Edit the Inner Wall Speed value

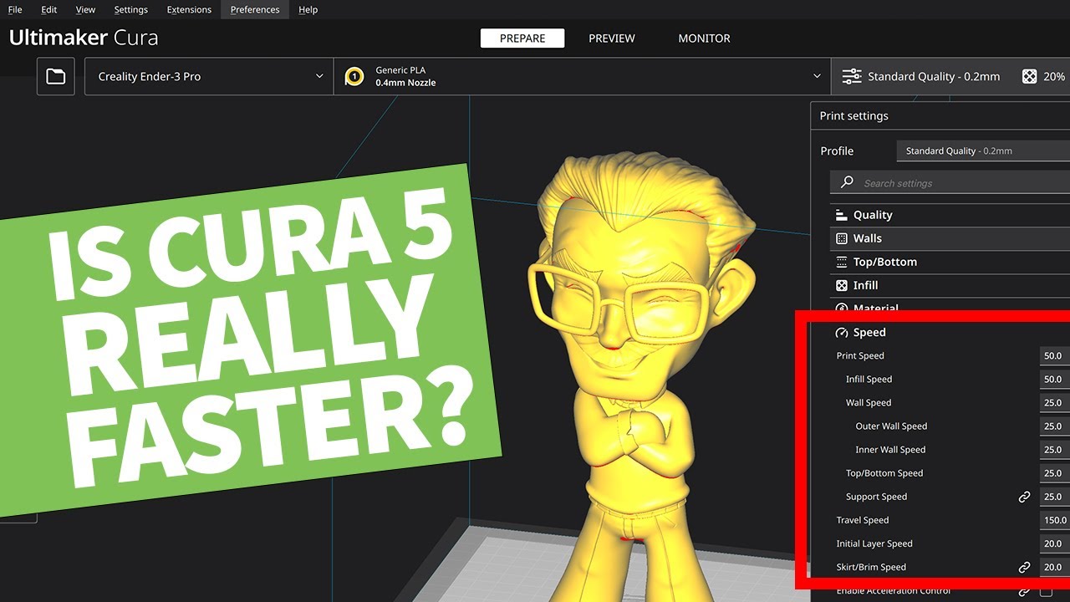[1055, 449]
